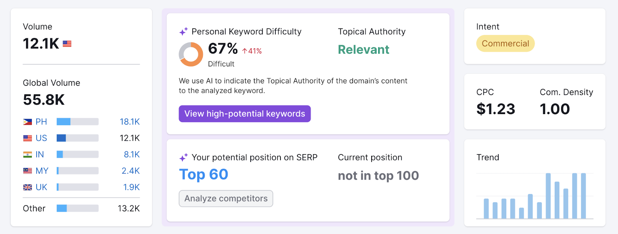Click the Other volume row
Image resolution: width=618 pixels, height=234 pixels.
coord(34,208)
